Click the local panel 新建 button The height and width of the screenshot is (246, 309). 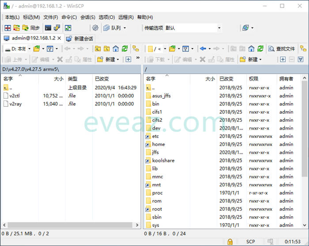108,59
